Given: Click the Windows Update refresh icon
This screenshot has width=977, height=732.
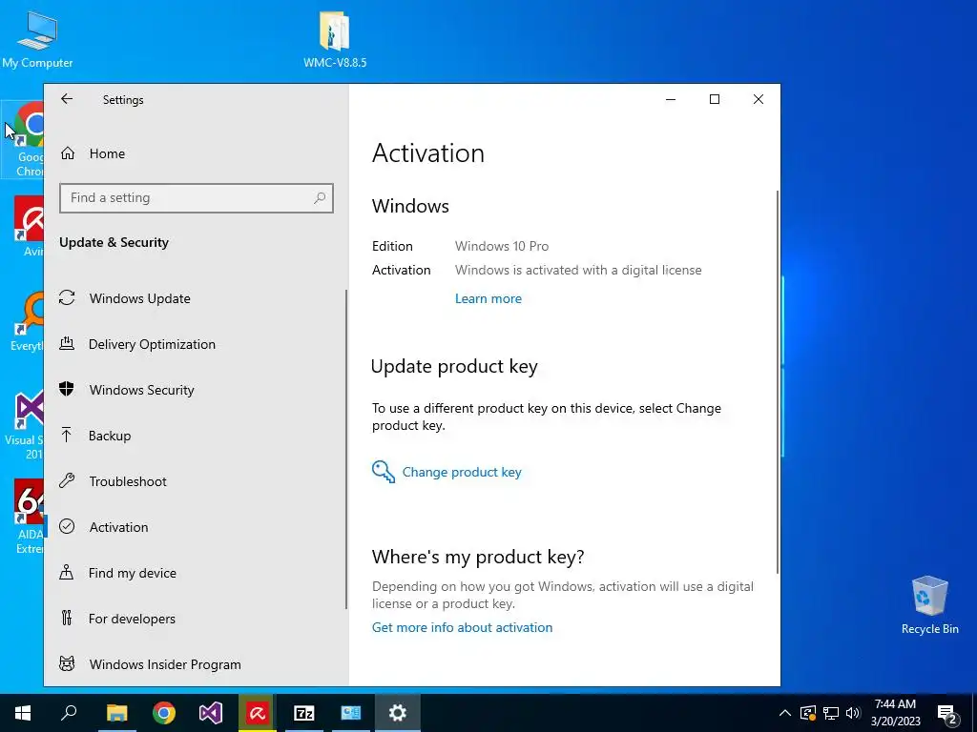Looking at the screenshot, I should pos(67,298).
